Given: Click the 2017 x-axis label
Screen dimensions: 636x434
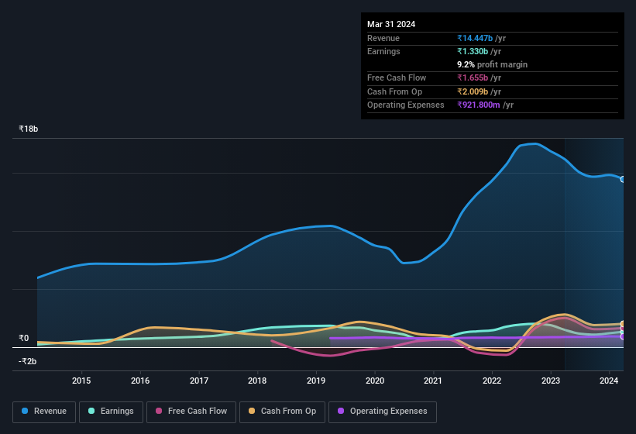Looking at the screenshot, I should tap(199, 381).
